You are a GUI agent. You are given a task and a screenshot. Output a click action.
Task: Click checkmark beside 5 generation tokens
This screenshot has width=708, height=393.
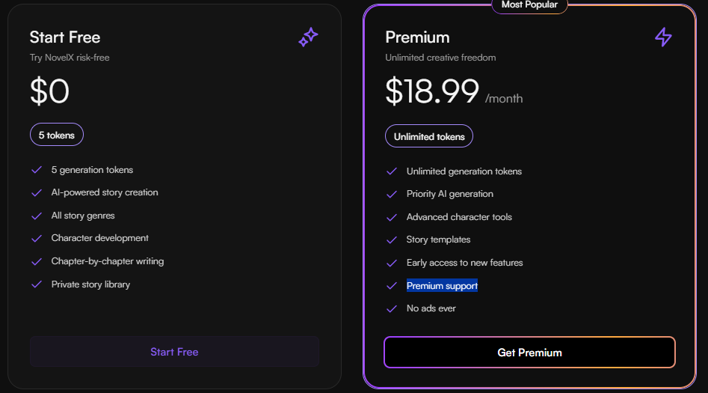tap(37, 170)
